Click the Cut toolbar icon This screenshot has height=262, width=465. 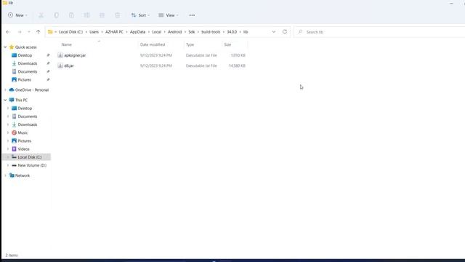(x=41, y=15)
